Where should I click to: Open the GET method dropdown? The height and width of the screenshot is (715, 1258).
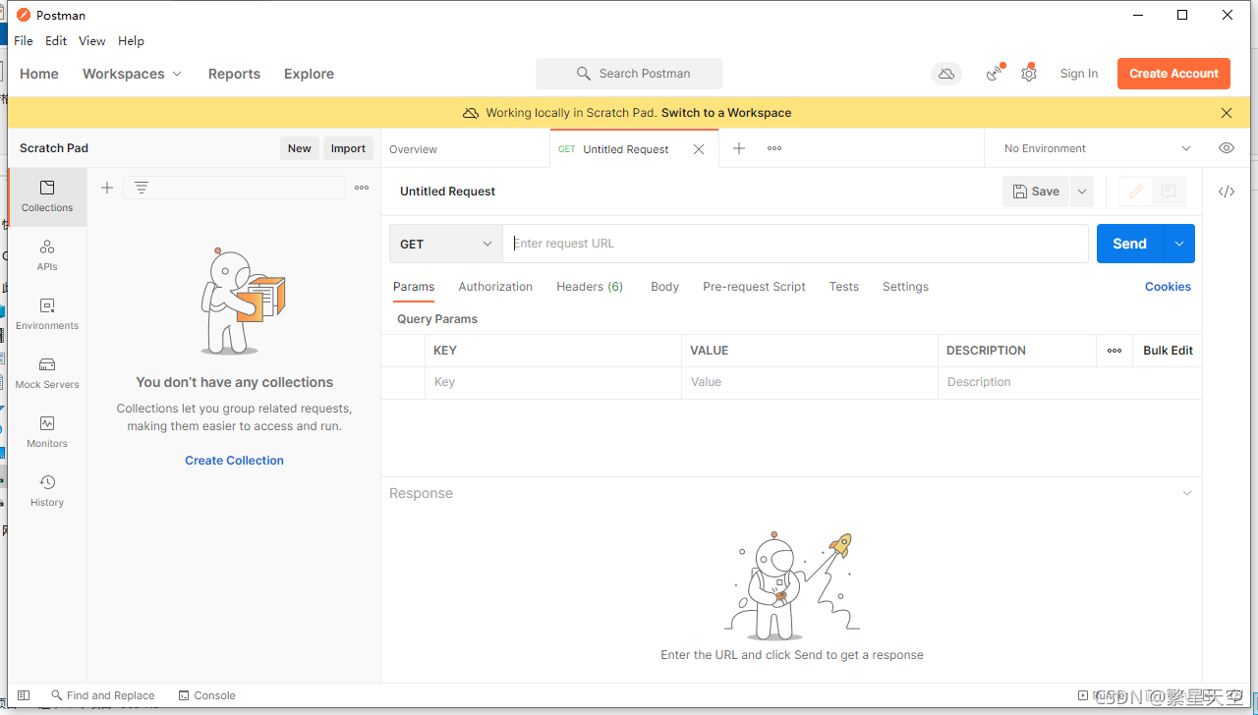click(446, 244)
